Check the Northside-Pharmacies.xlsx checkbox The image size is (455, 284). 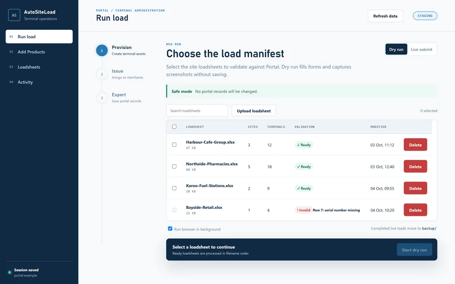(x=174, y=166)
